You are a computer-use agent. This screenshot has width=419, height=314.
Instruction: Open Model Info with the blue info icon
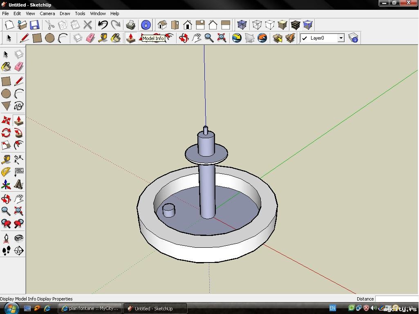tap(146, 25)
